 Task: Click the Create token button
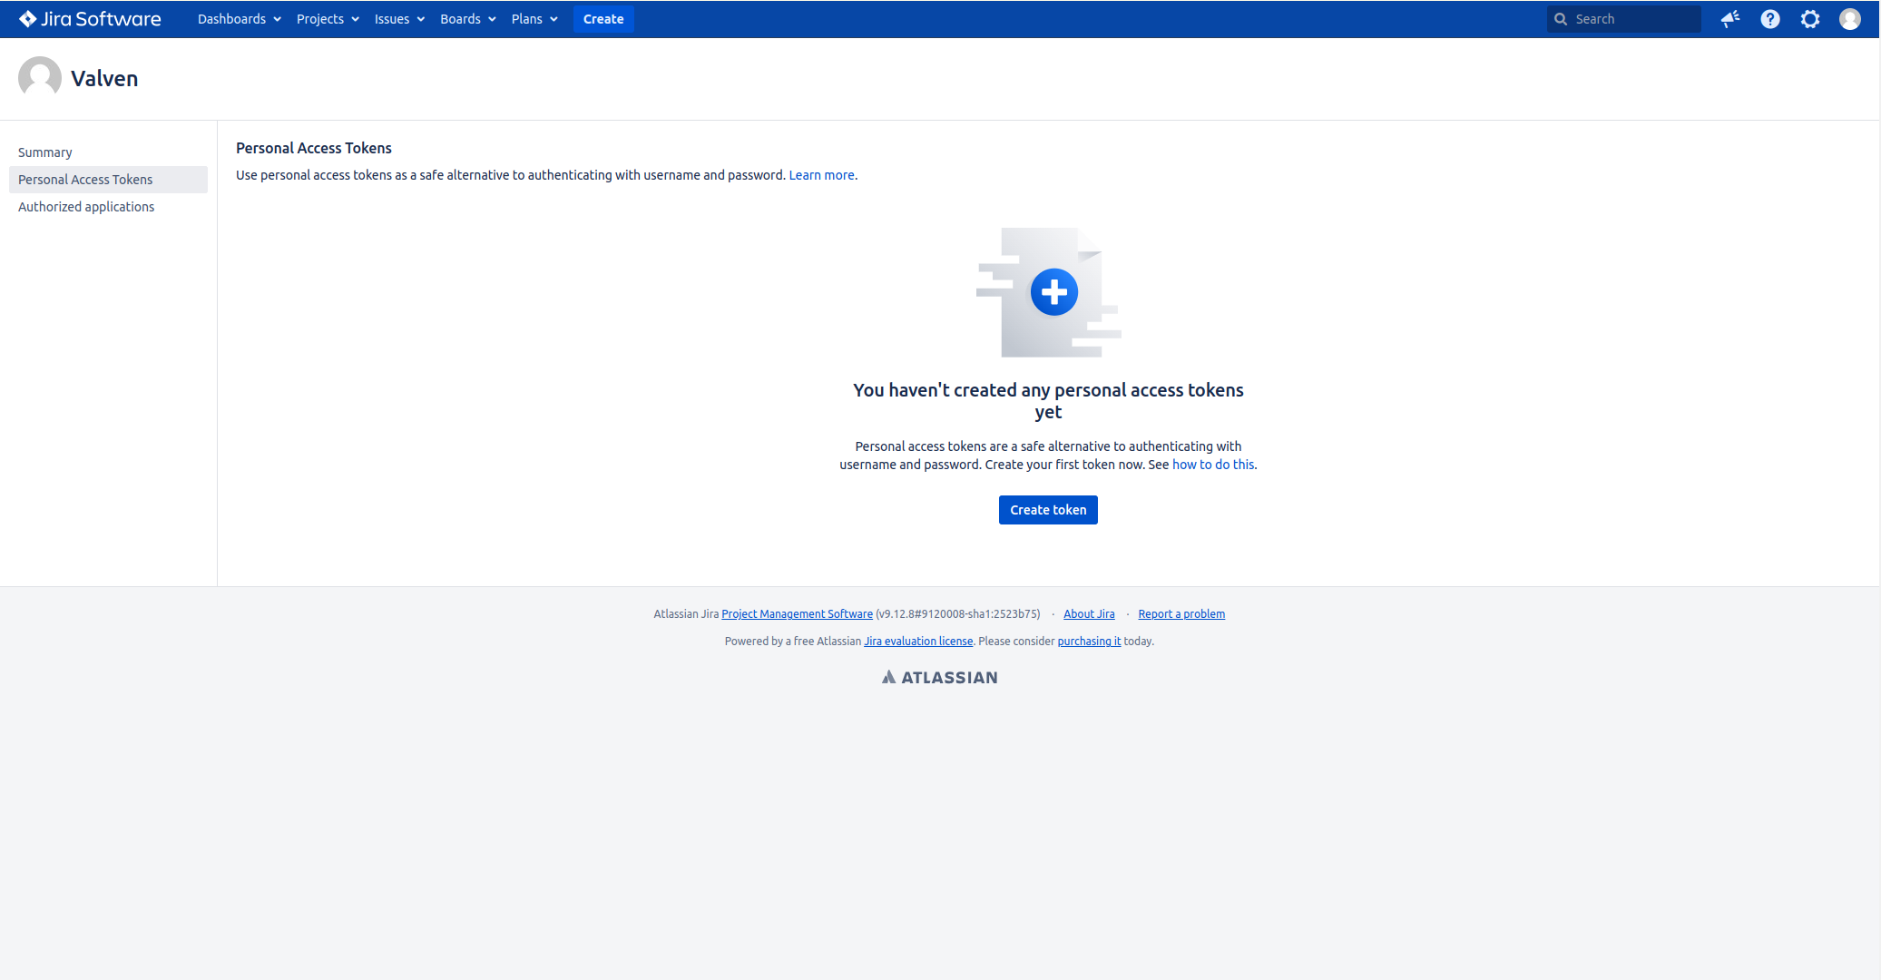pos(1048,510)
